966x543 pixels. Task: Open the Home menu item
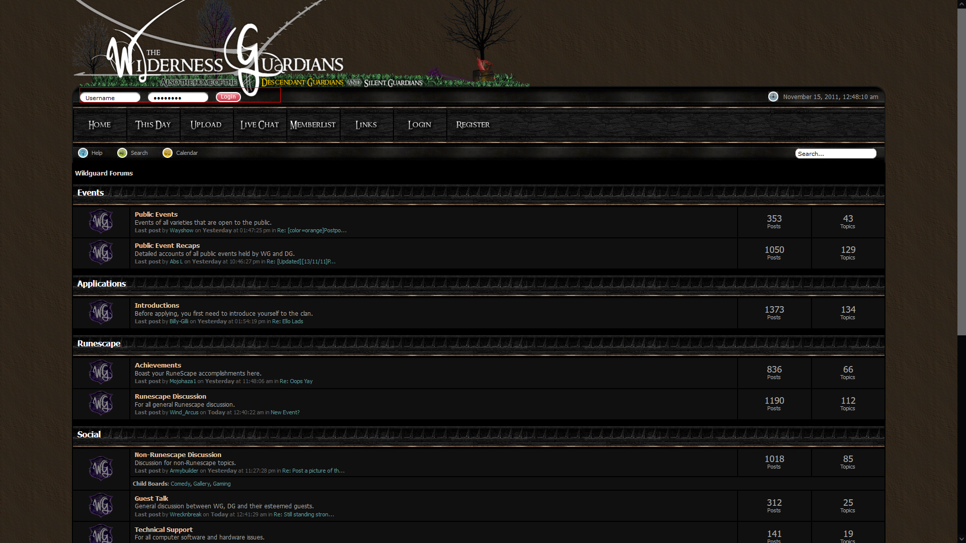tap(100, 125)
